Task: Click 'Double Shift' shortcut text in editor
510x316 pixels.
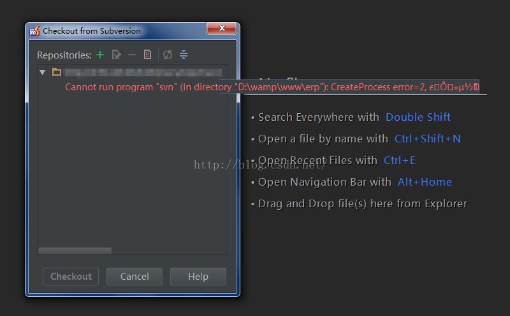Action: point(418,117)
